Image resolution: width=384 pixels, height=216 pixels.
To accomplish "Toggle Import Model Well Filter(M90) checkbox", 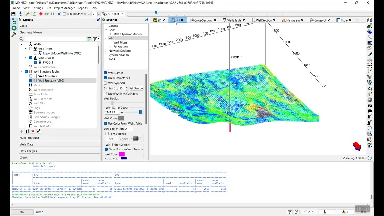I will pyautogui.click(x=36, y=53).
